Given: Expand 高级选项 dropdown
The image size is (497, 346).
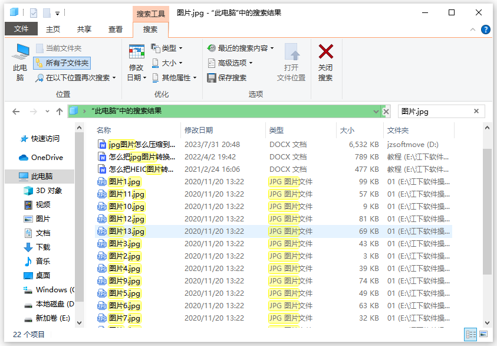Looking at the screenshot, I should 230,63.
